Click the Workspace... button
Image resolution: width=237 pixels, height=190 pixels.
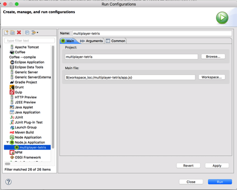212,77
